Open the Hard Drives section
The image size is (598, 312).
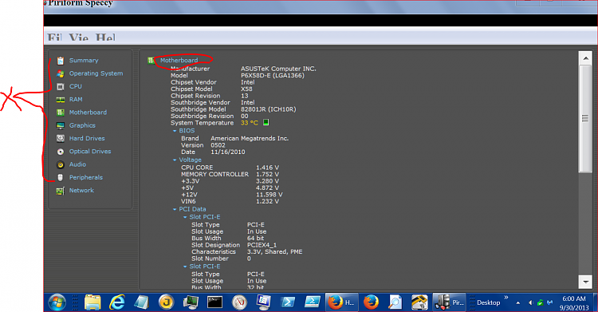(87, 138)
